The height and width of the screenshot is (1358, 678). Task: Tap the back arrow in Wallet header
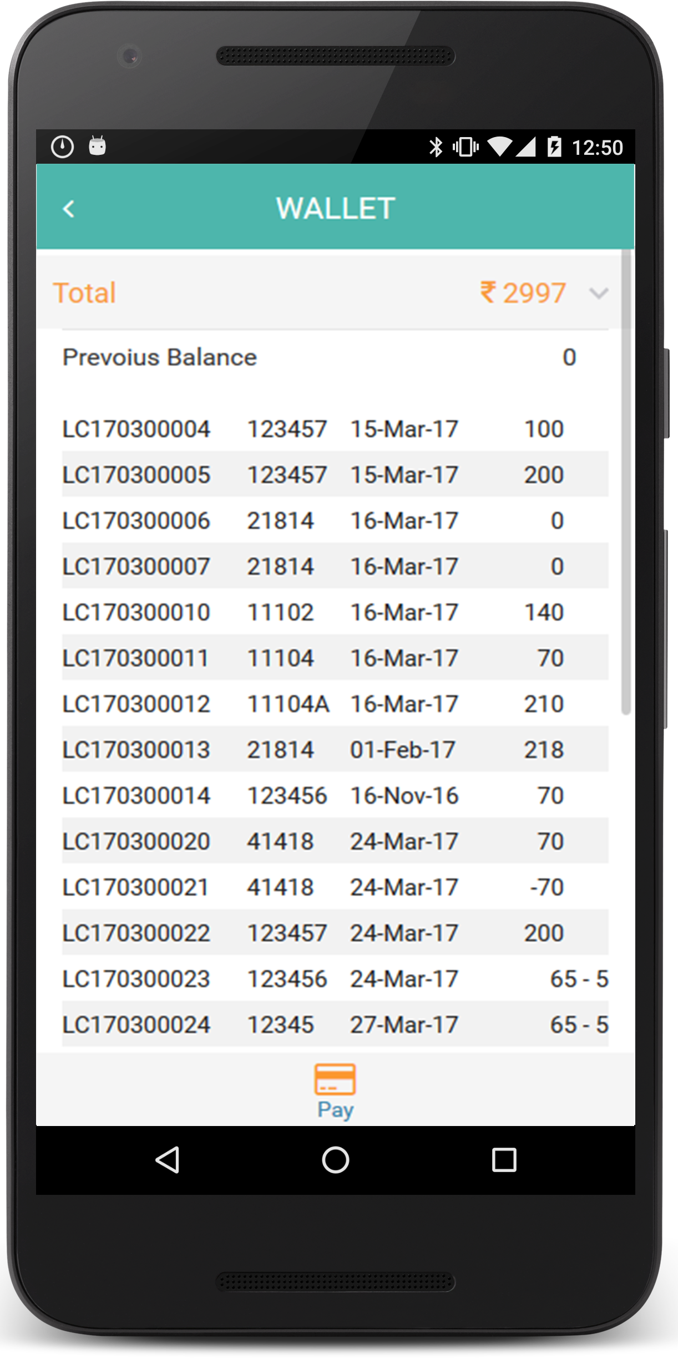(x=69, y=209)
